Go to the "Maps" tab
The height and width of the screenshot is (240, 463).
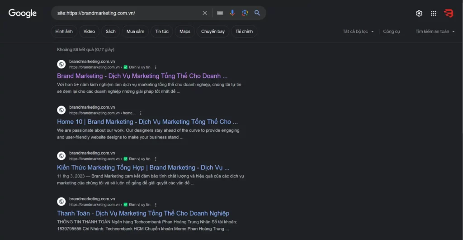coord(184,32)
